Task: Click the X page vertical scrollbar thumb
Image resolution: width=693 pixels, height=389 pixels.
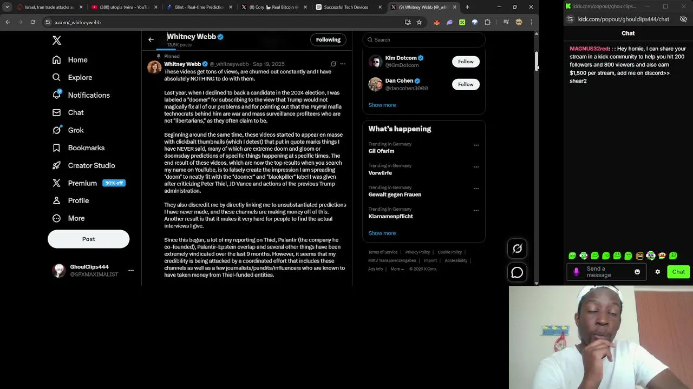Action: point(537,61)
